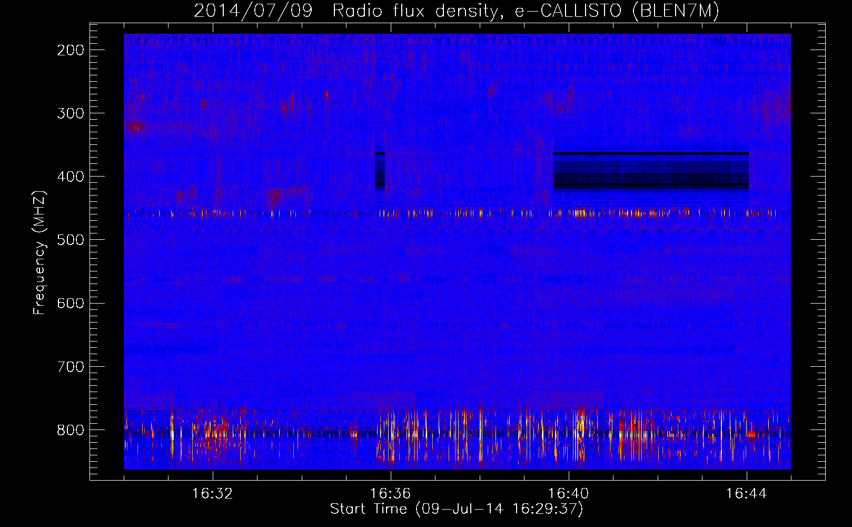The width and height of the screenshot is (852, 527).
Task: Click the 16:32 time tick label
Action: 212,494
